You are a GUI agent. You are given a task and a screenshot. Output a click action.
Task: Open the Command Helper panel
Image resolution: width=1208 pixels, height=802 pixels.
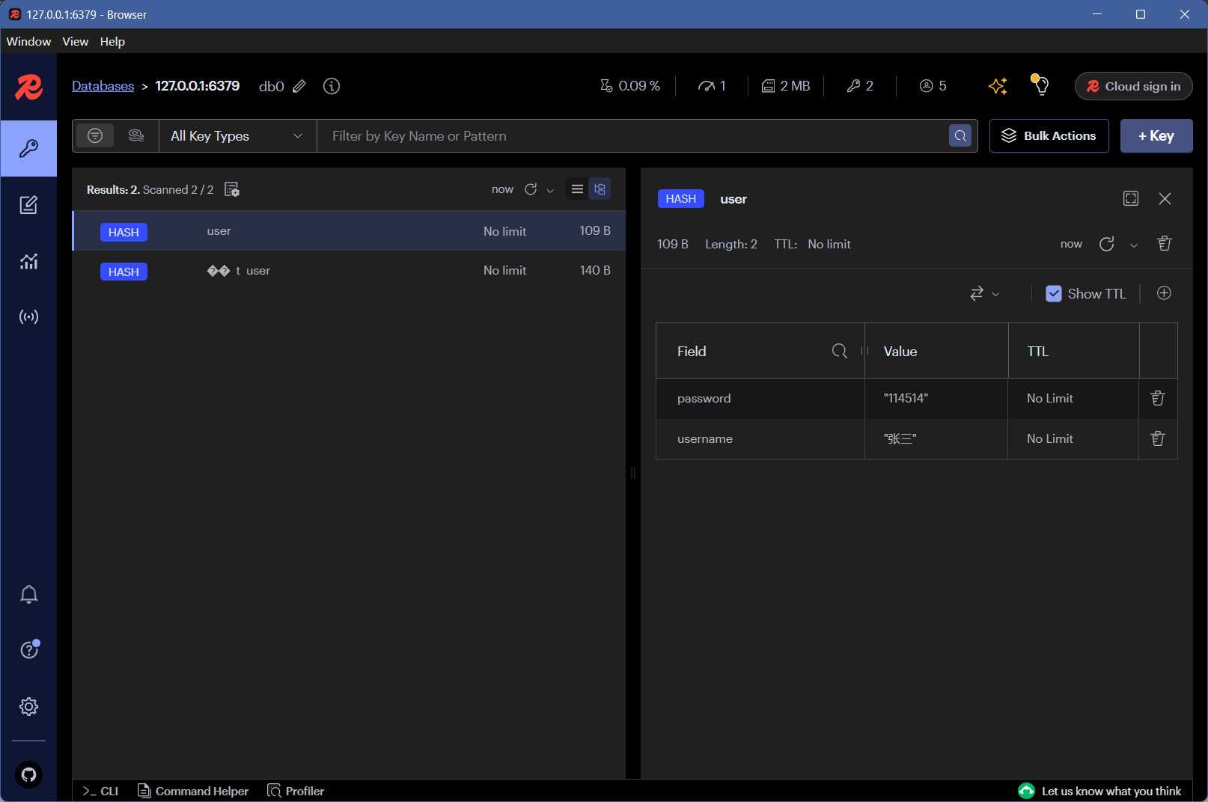tap(193, 791)
